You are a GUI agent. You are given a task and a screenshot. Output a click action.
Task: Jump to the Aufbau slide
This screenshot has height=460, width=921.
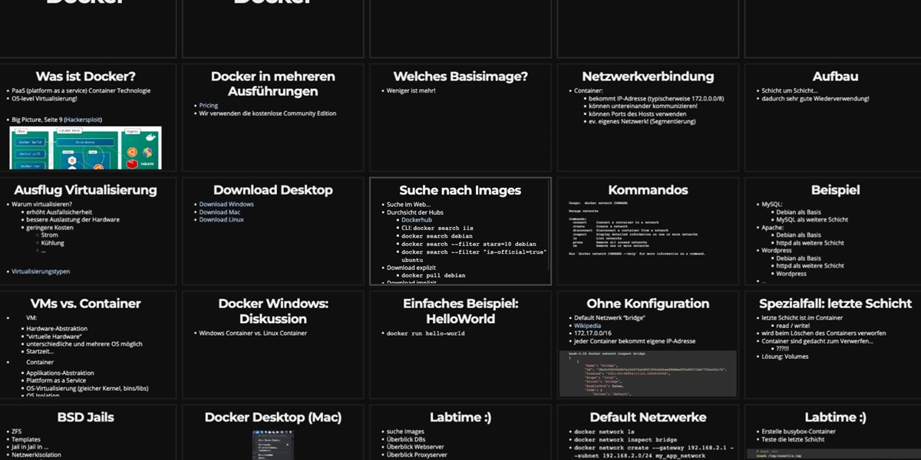coord(835,77)
